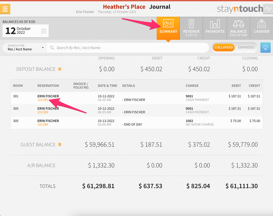Click the A/R Balance closing $ 1,332.30

pos(244,165)
